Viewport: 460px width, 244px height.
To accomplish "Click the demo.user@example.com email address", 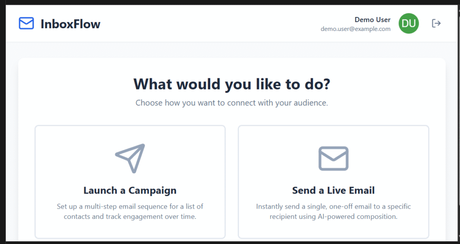I will 355,29.
